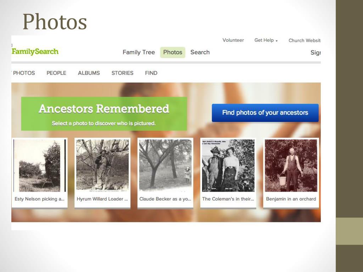Go to Family Tree menu
This screenshot has height=272, width=363.
139,52
